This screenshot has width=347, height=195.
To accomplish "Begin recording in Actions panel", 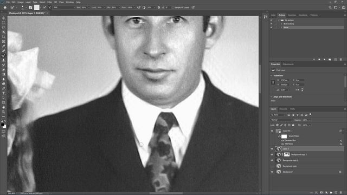I will click(x=319, y=60).
